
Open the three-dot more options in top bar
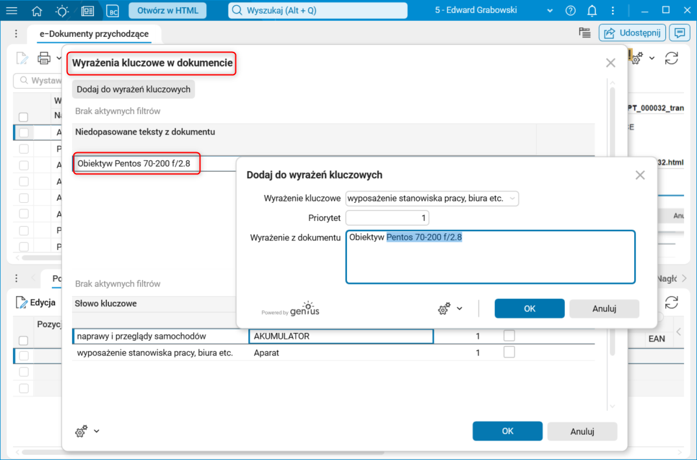tap(613, 10)
